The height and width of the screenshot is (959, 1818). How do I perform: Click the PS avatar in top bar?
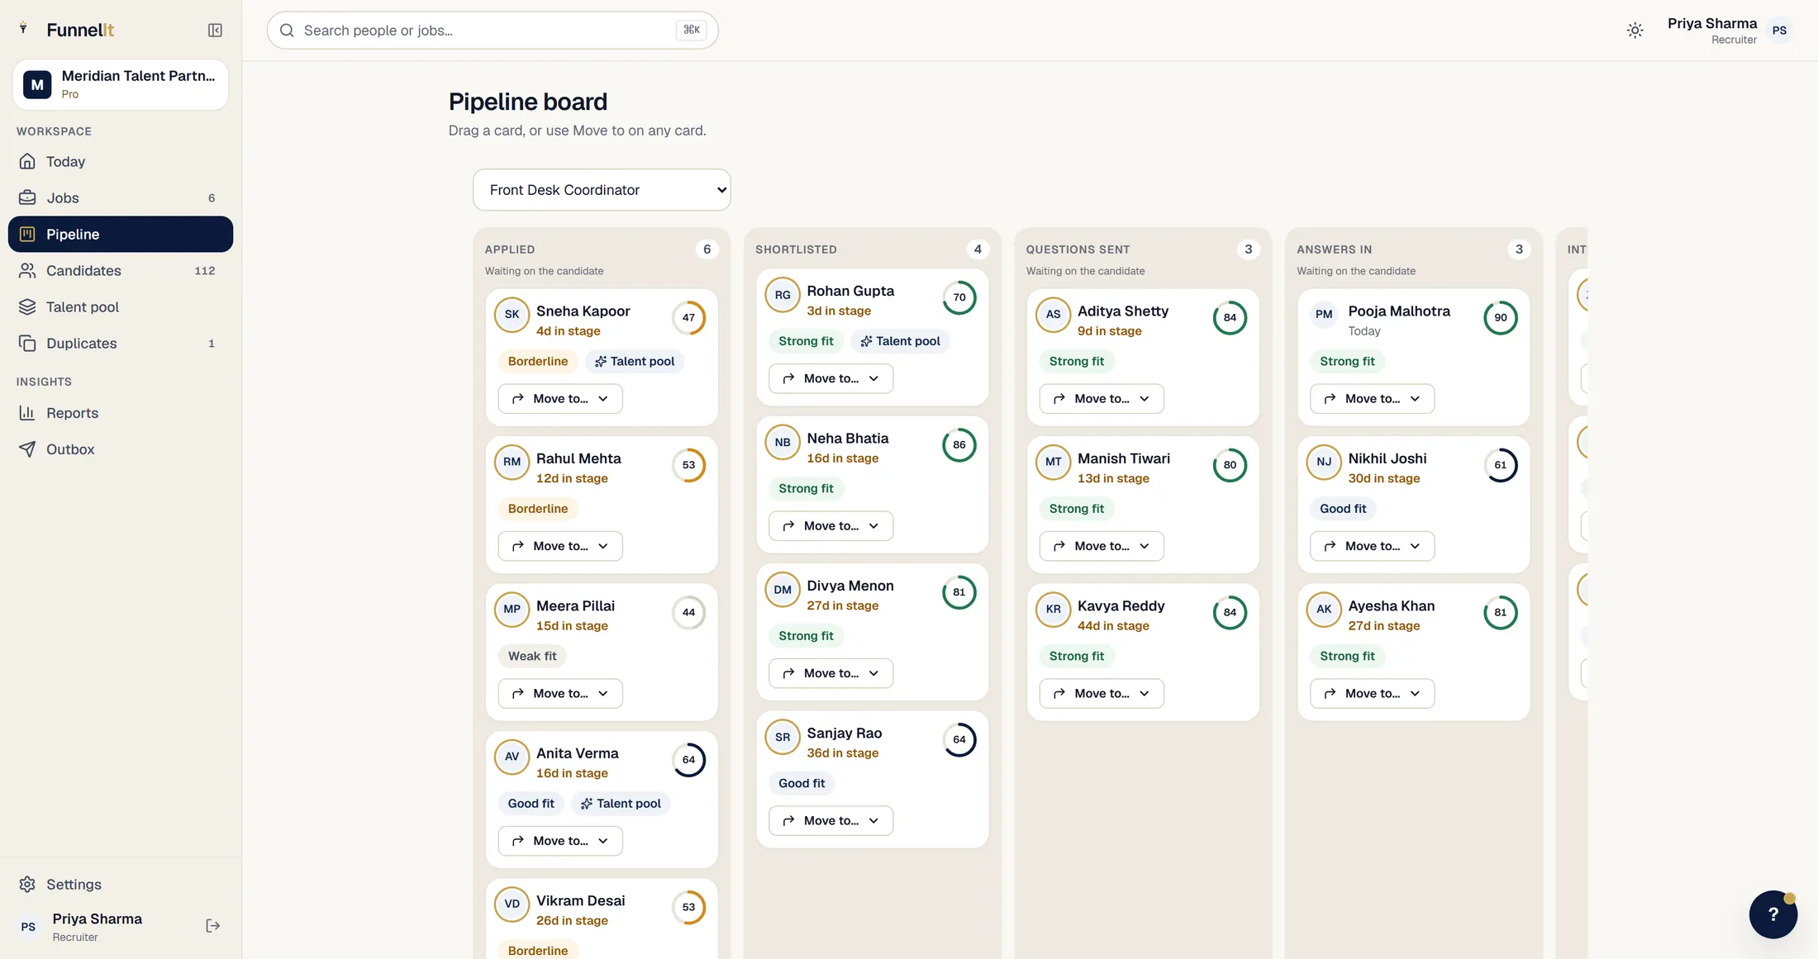click(1779, 31)
